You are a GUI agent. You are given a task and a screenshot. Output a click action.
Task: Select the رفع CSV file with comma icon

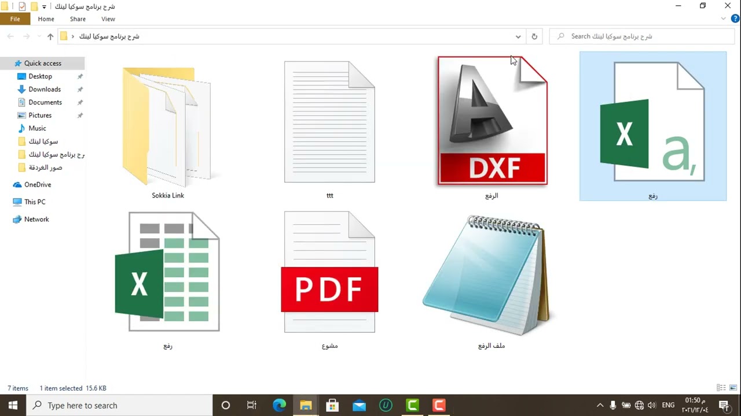coord(653,127)
